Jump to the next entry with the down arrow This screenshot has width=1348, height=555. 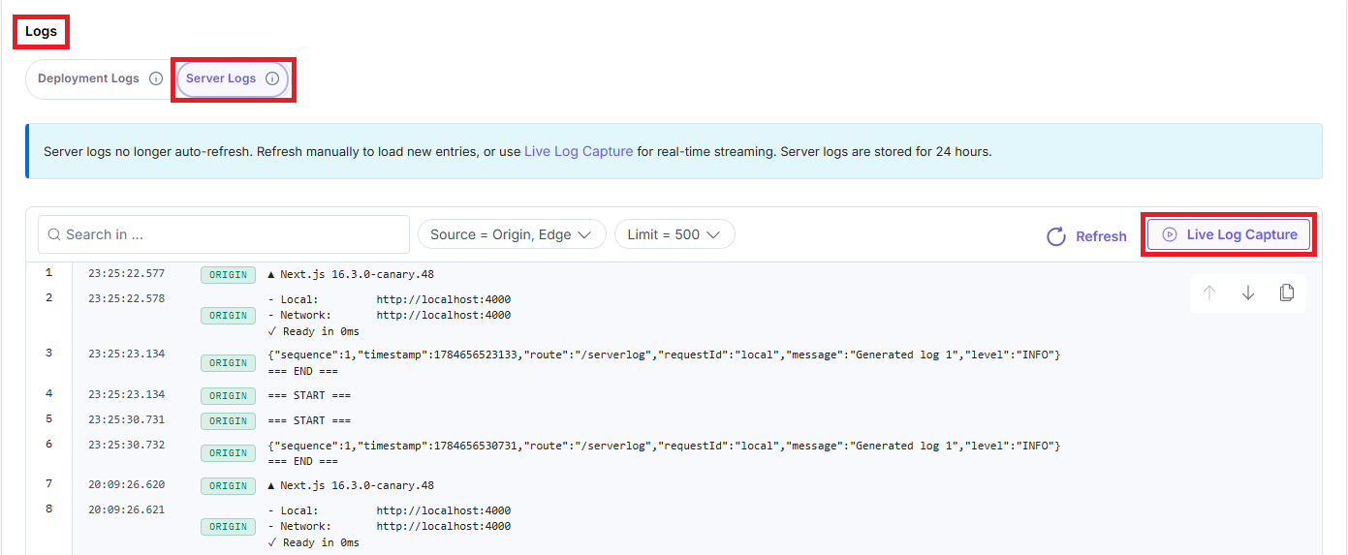[1248, 293]
